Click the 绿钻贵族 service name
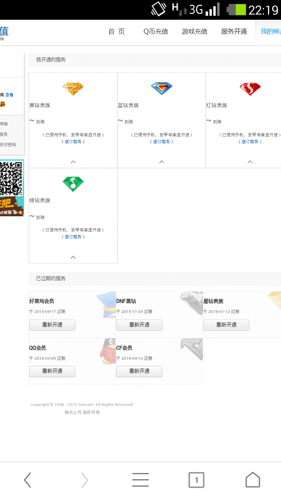Image resolution: width=281 pixels, height=499 pixels. 40,201
